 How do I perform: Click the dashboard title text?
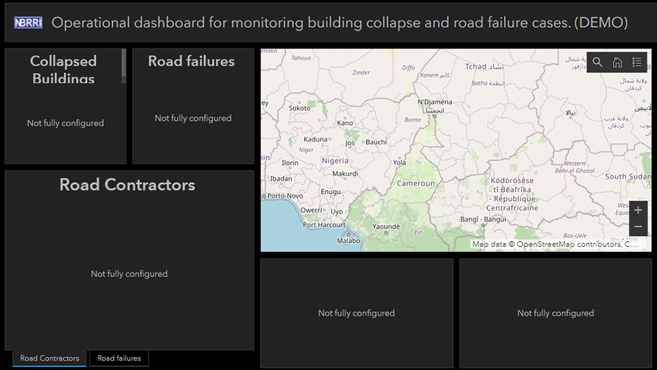point(339,23)
